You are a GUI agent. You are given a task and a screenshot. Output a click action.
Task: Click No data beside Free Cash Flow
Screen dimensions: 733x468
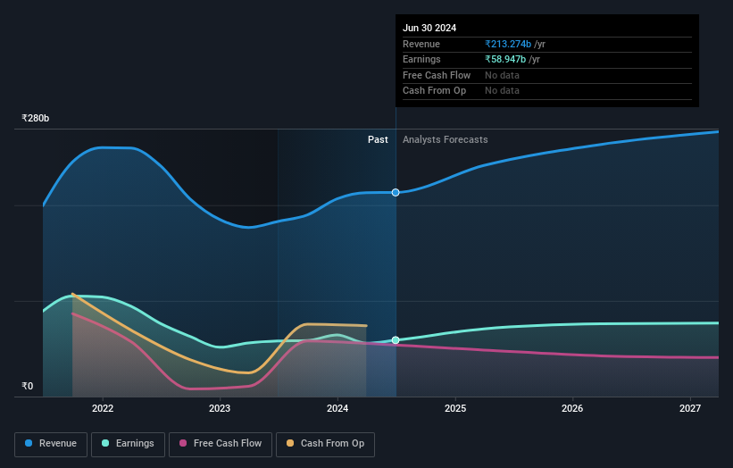pos(502,75)
